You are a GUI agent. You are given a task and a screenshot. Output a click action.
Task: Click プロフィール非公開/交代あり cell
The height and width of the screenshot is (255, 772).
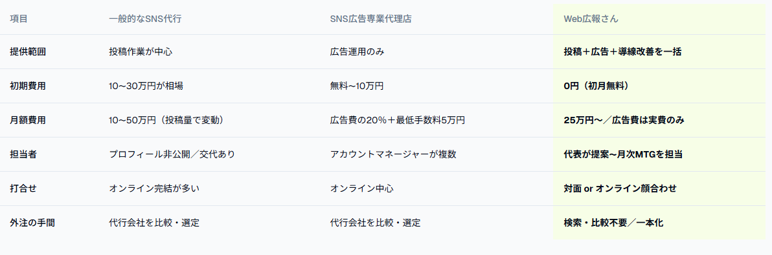(172, 154)
